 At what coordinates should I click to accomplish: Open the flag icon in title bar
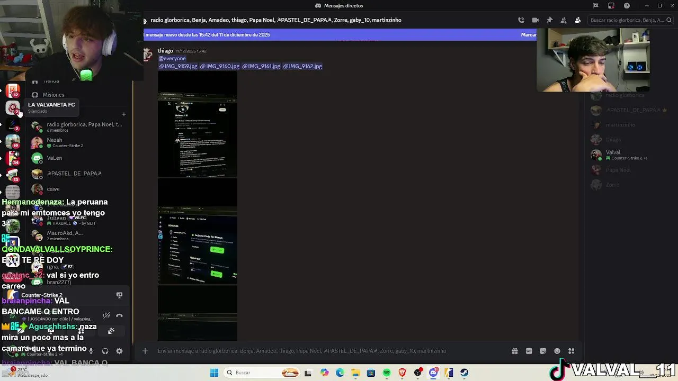click(x=596, y=6)
